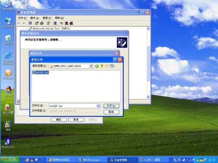Image resolution: width=218 pixels, height=163 pixels.
Task: Click the 打开(O) open button
Action: (x=111, y=106)
